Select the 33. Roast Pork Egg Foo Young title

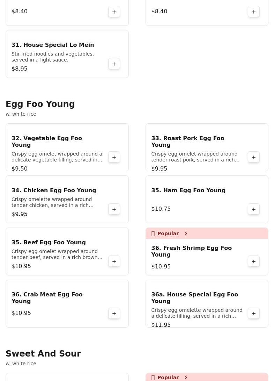click(188, 142)
